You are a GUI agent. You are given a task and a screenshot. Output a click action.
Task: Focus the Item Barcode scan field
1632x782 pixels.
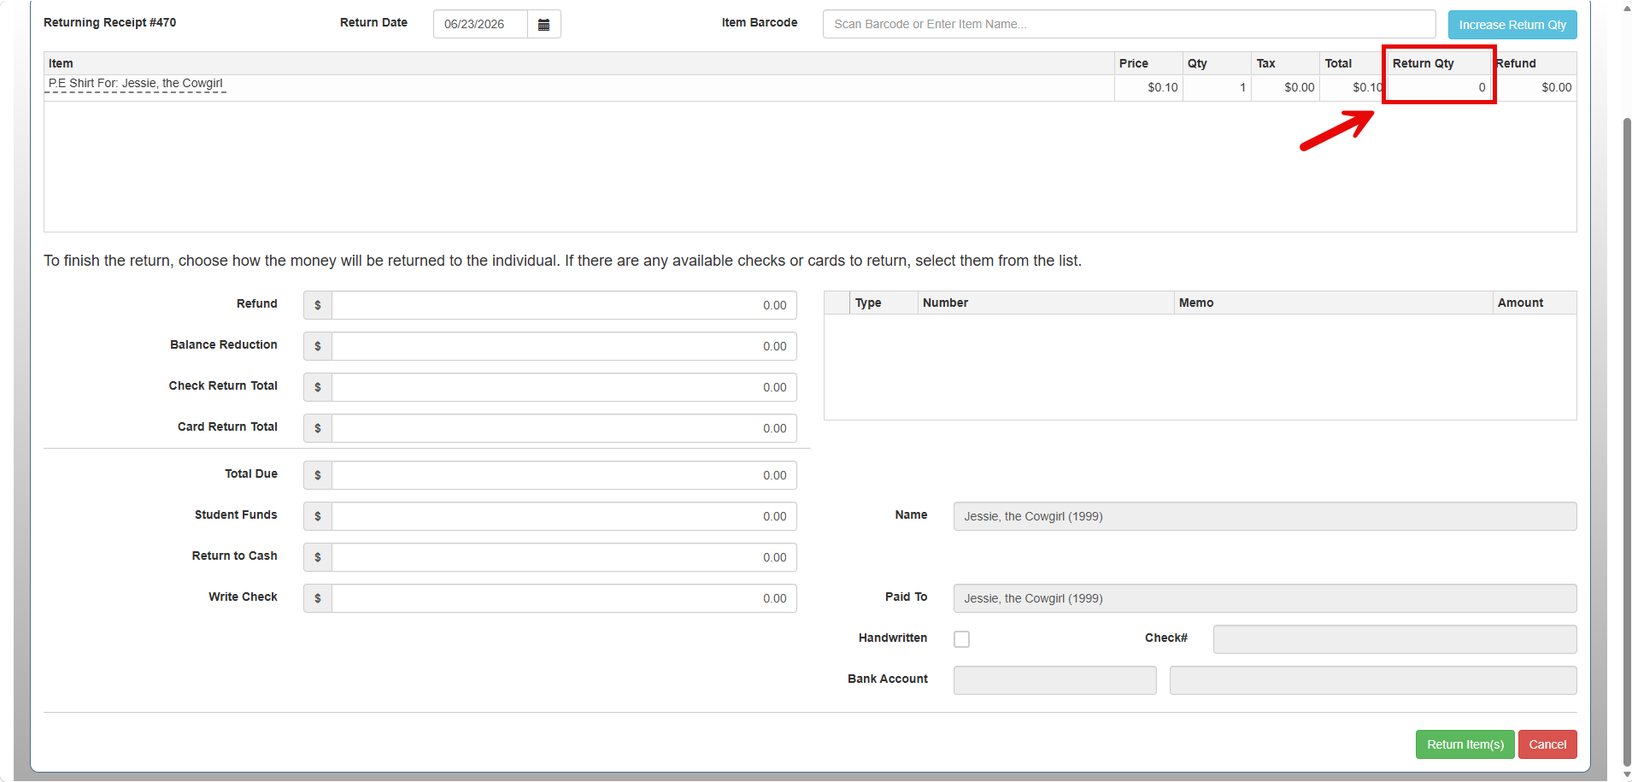click(1129, 24)
